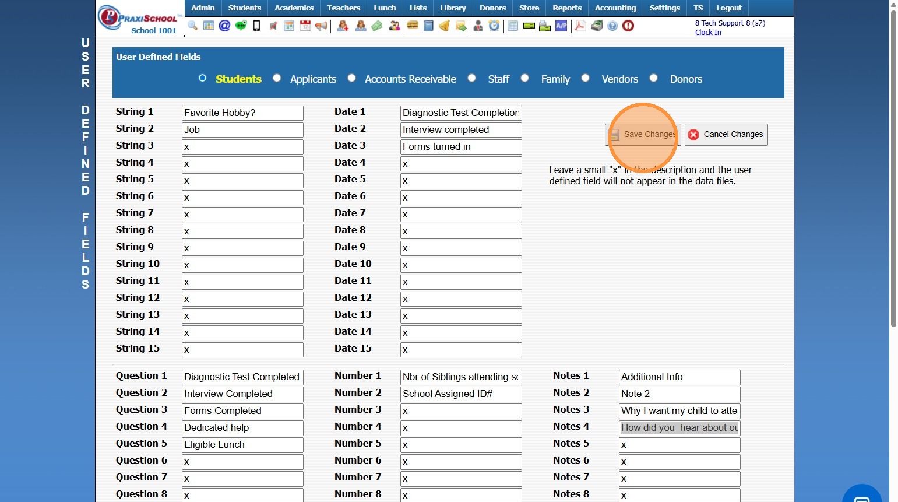
Task: Open the Academics menu
Action: [x=294, y=8]
